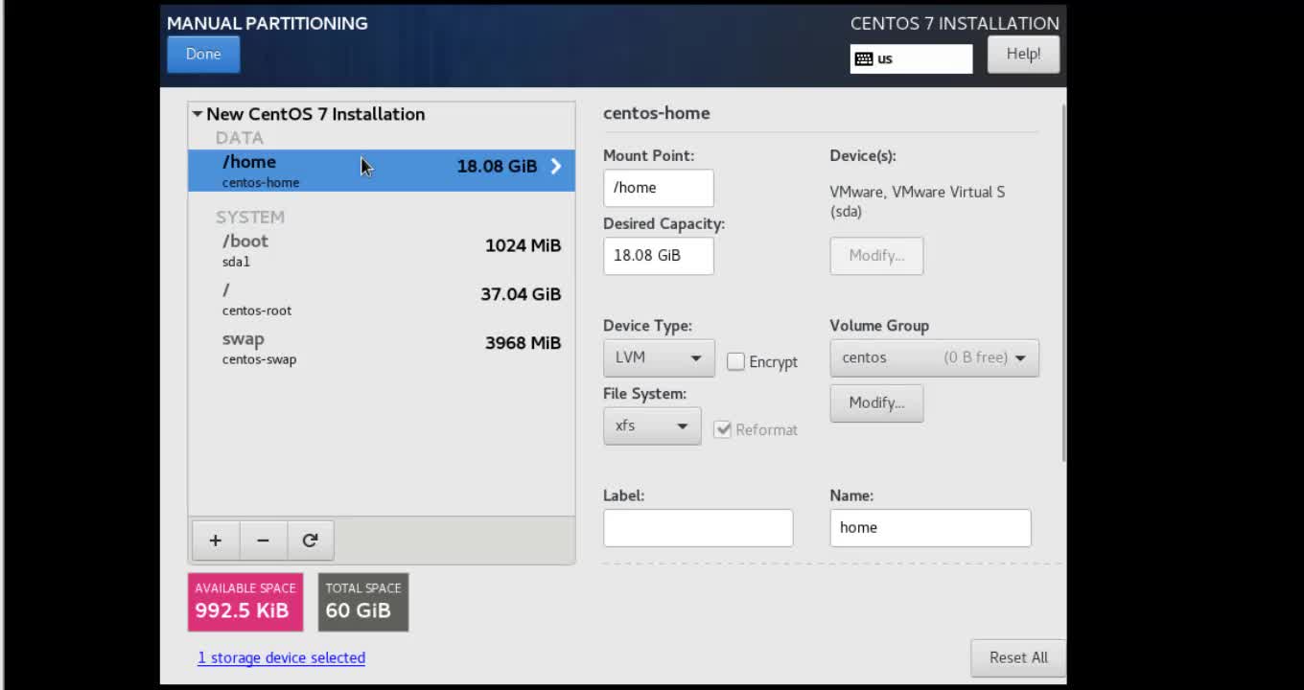The image size is (1304, 690).
Task: Click the right-side panel scrollbar
Action: click(1063, 283)
